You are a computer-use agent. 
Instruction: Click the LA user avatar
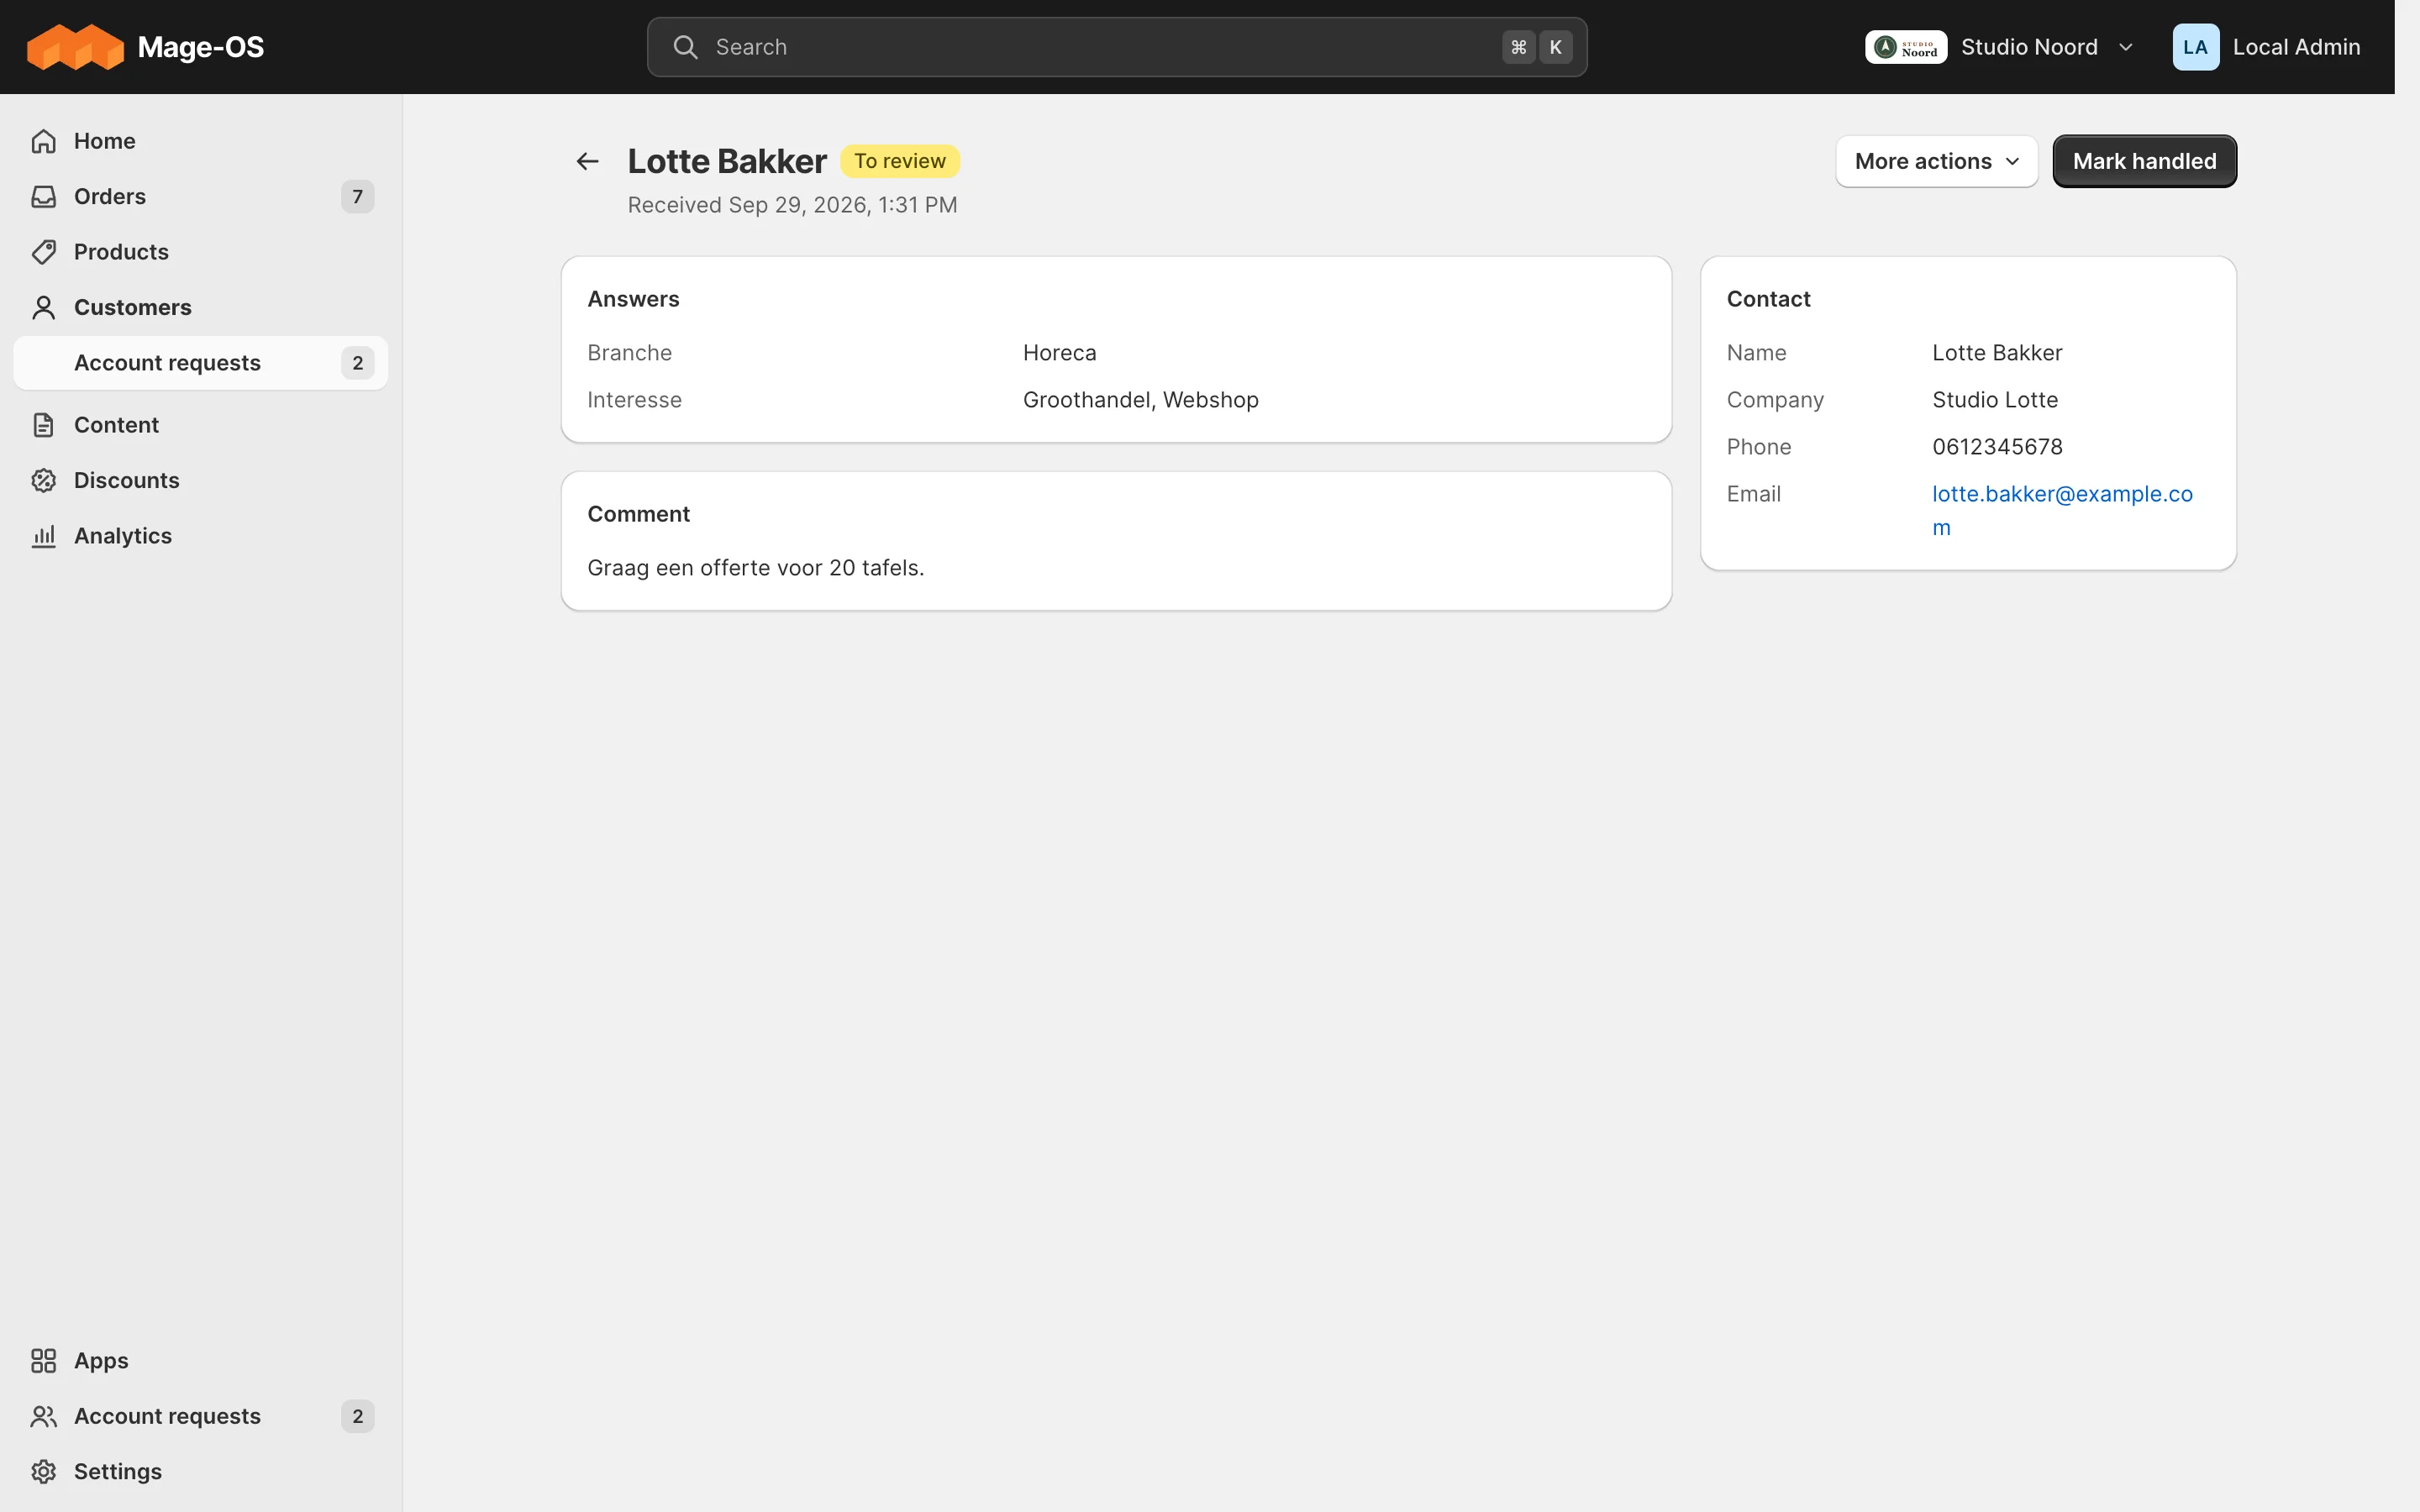tap(2195, 47)
